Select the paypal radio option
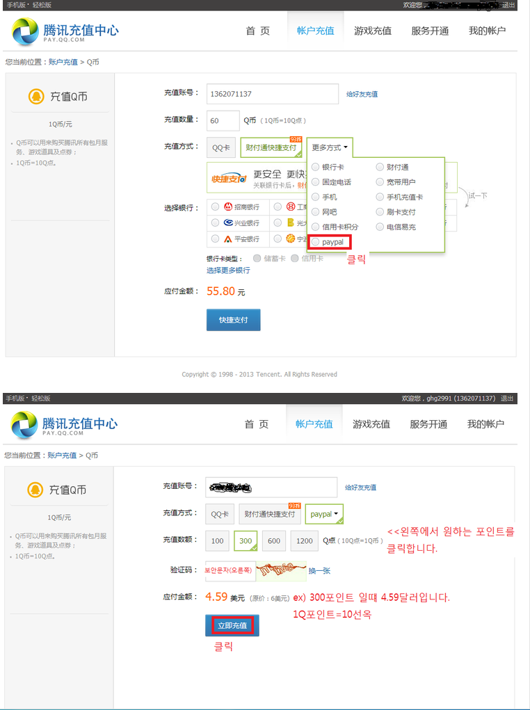 (315, 242)
